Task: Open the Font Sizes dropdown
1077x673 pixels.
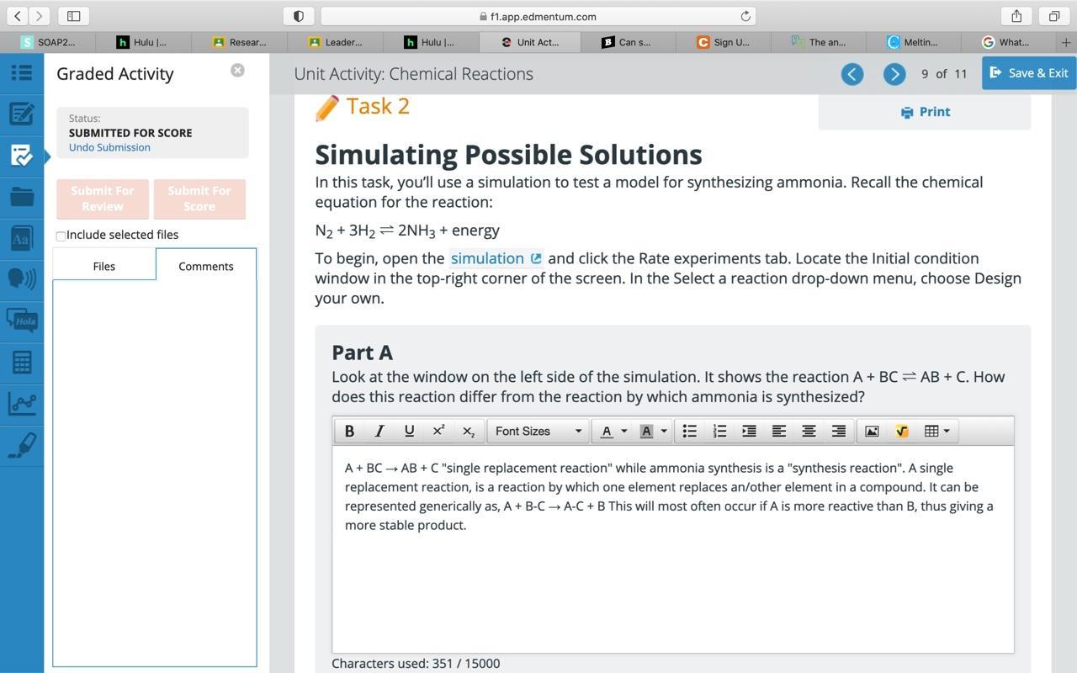Action: point(538,431)
